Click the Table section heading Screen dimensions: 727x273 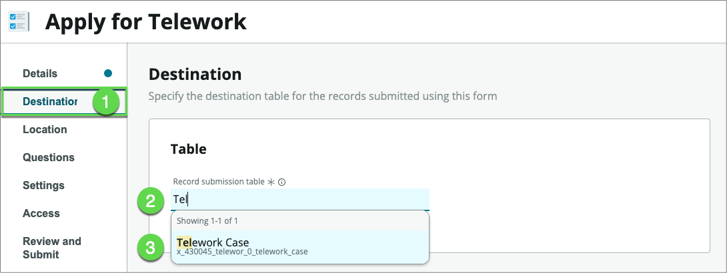coord(189,149)
